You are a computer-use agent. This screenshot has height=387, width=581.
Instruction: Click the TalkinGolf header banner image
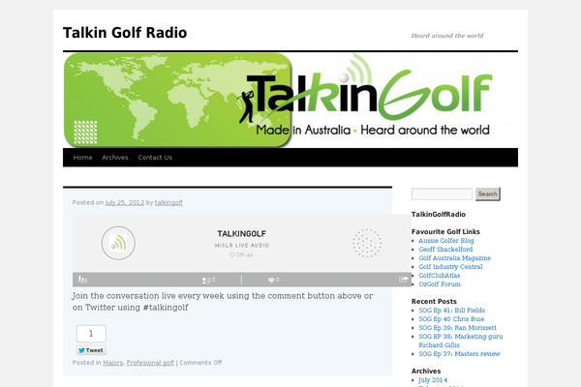[x=290, y=100]
